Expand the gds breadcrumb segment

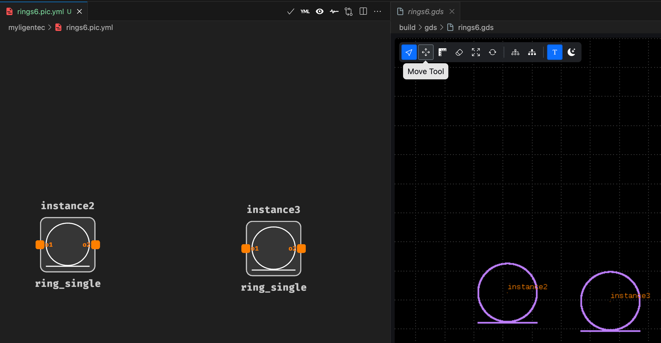[431, 27]
